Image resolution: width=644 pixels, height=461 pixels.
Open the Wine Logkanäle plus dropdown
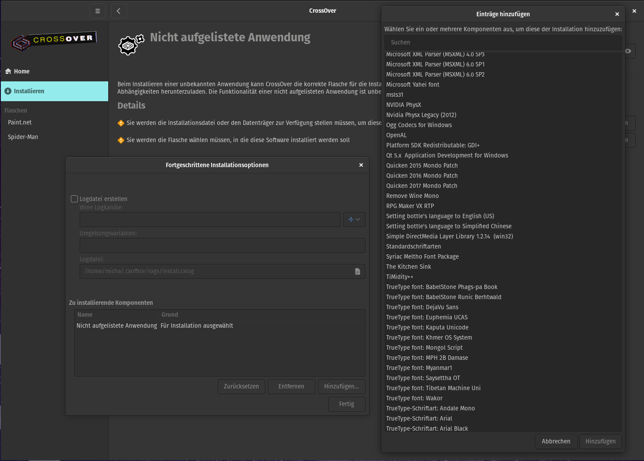coord(354,220)
